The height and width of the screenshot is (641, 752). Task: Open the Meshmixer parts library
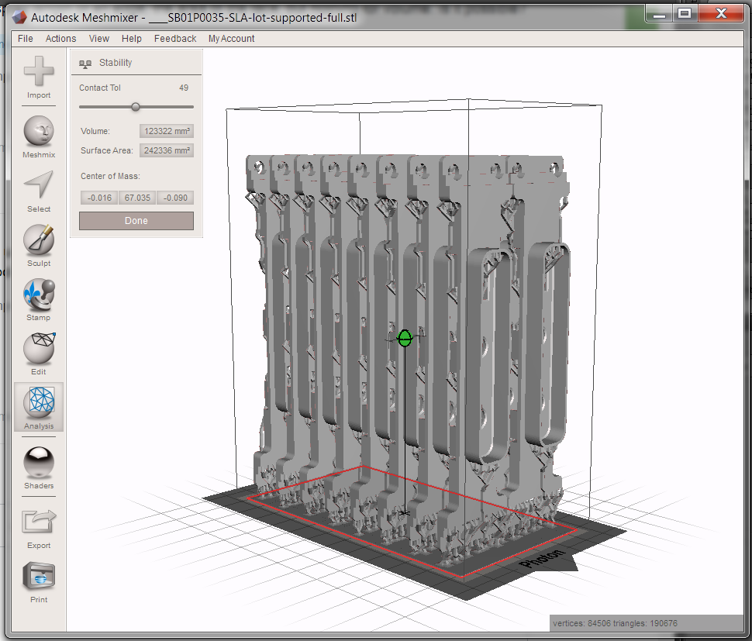coord(38,132)
